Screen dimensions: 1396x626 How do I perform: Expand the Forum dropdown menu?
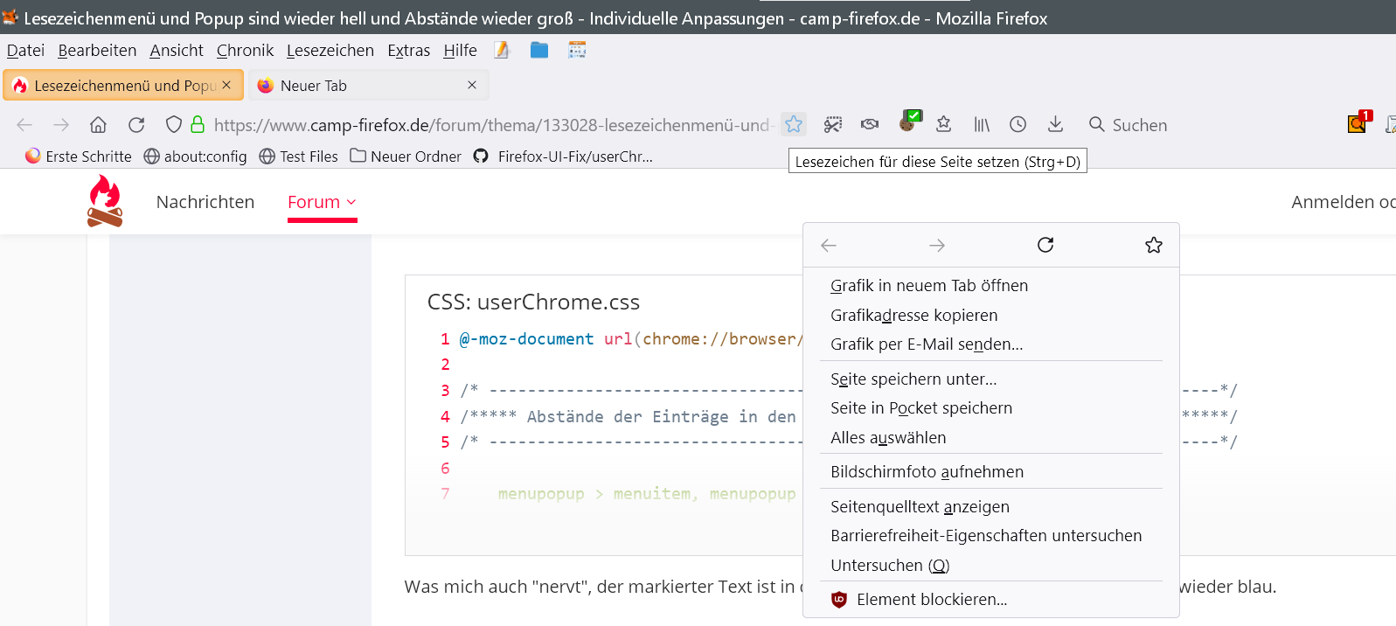[322, 202]
